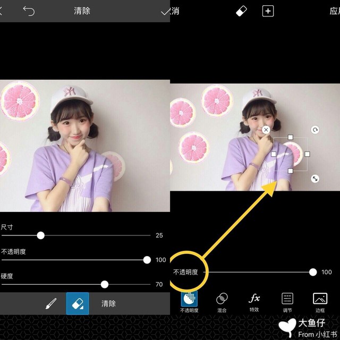
Task: Click the 尺寸 size slider handle
Action: (x=40, y=235)
